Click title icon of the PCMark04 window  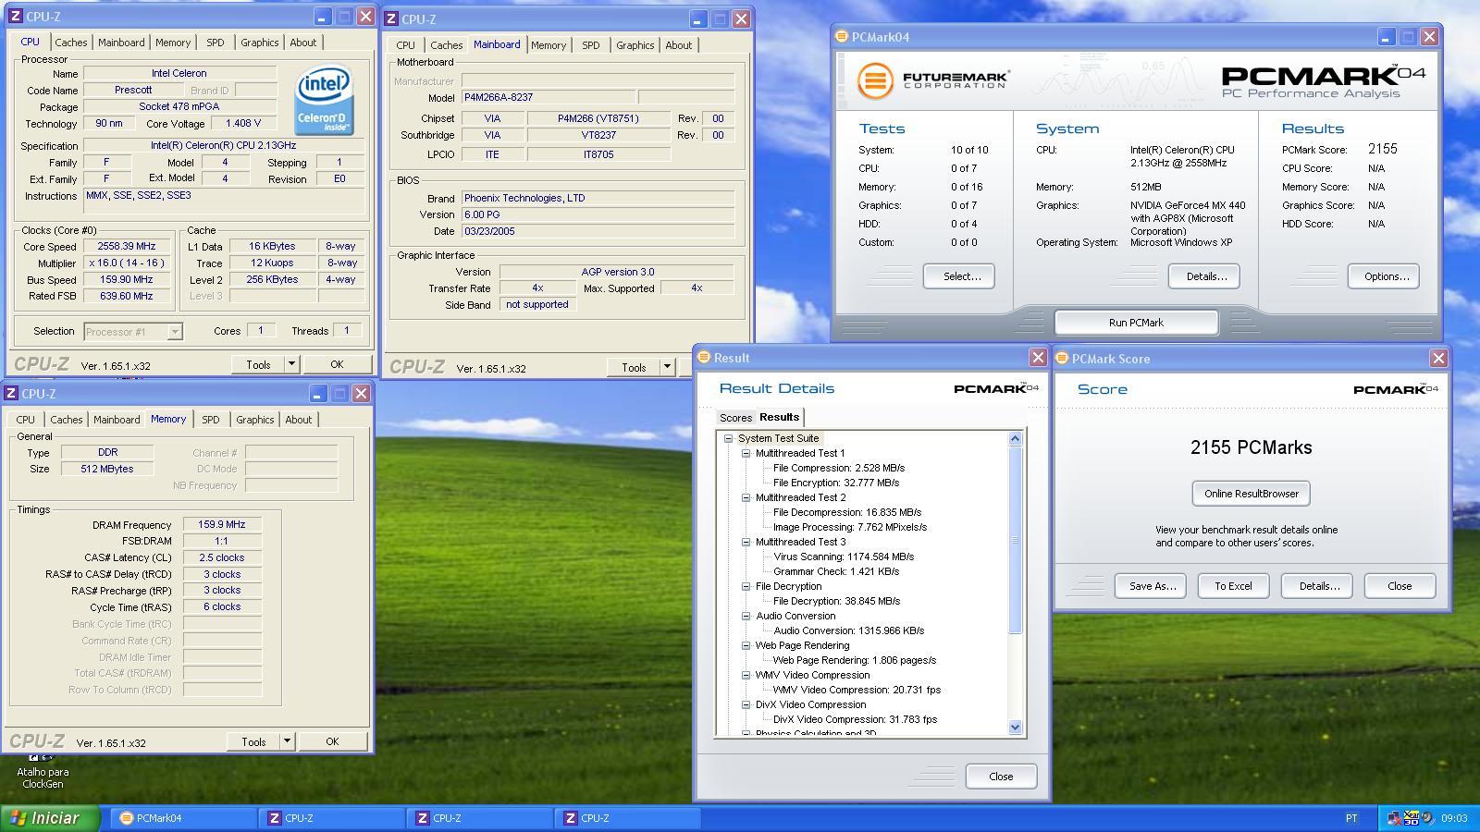point(841,37)
